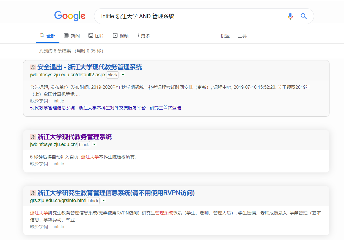344x240 pixels.
Task: Click the microphone voice search icon
Action: click(x=290, y=16)
